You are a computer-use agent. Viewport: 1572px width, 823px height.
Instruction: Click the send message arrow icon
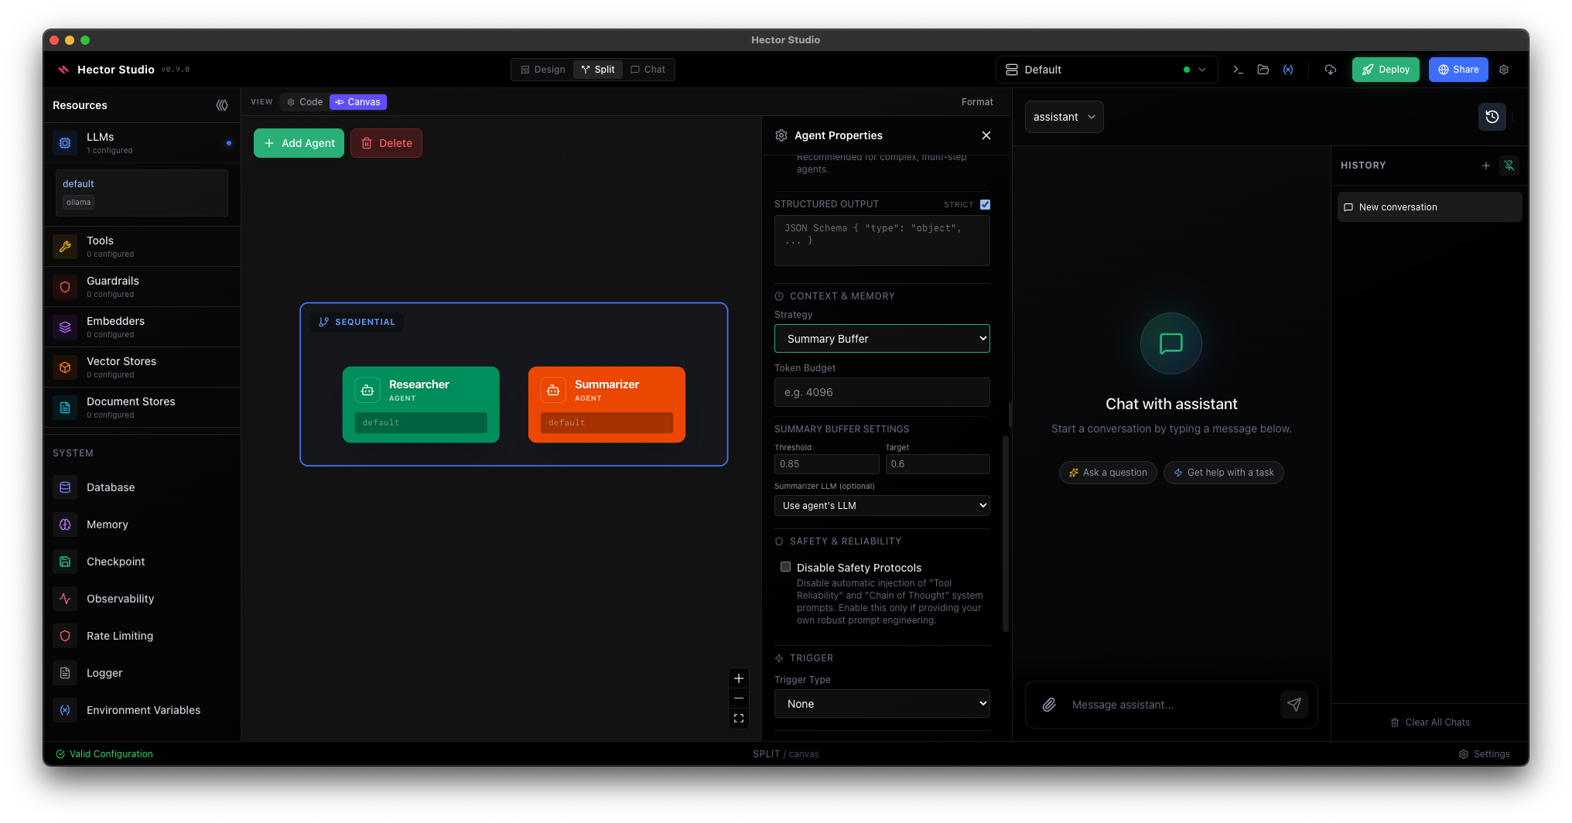pyautogui.click(x=1294, y=705)
